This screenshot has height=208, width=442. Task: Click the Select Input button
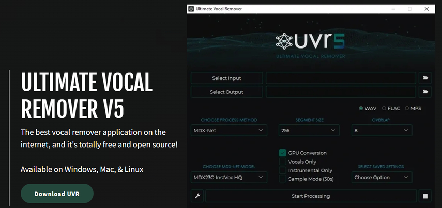[x=226, y=78]
